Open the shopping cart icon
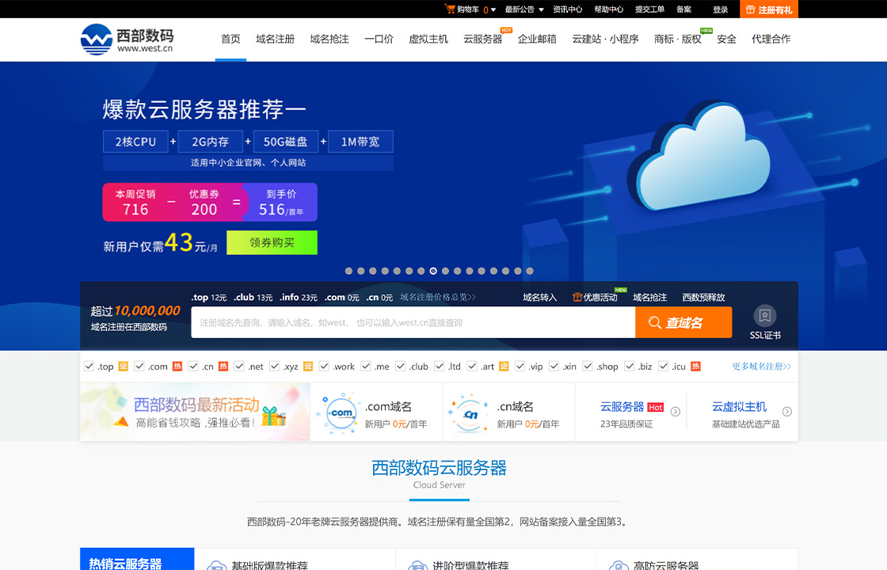 point(450,9)
